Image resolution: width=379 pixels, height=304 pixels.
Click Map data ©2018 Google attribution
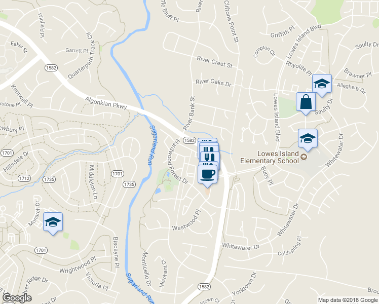point(348,300)
